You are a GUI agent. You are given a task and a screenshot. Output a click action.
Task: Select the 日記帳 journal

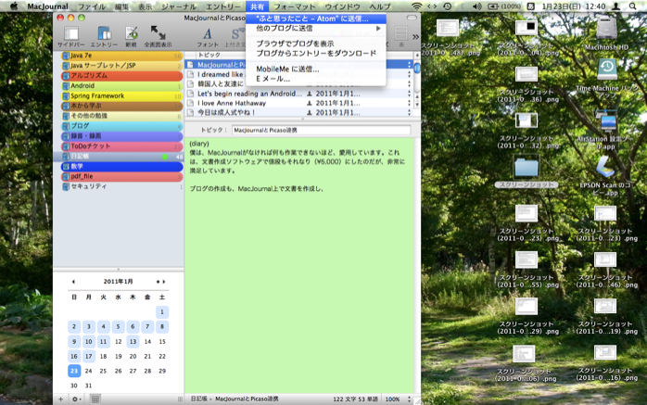119,157
